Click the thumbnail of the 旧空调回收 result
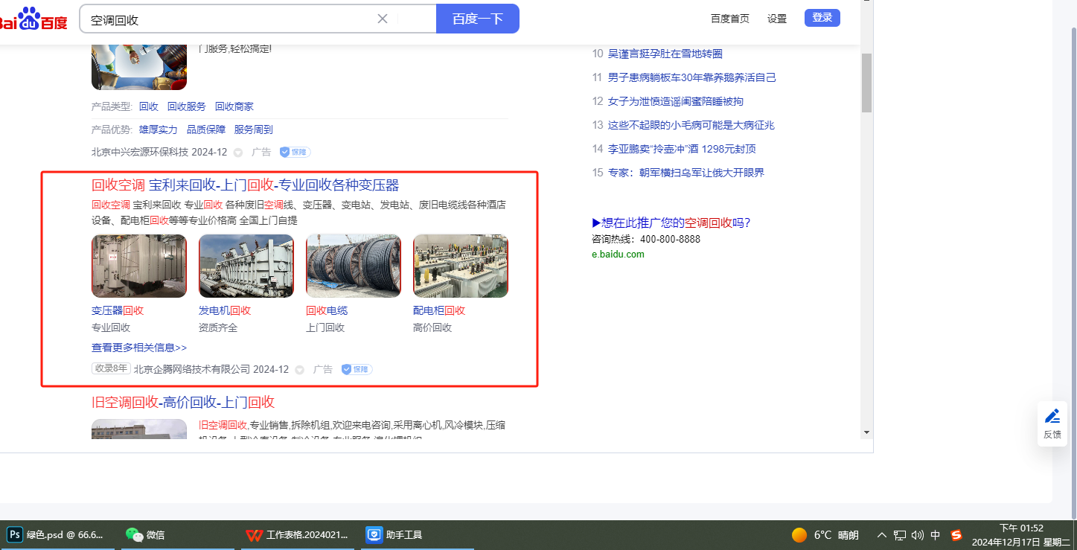Image resolution: width=1077 pixels, height=550 pixels. coord(139,429)
